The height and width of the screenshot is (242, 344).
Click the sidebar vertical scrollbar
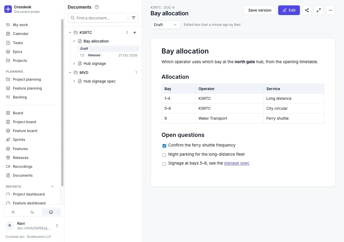pyautogui.click(x=62, y=102)
